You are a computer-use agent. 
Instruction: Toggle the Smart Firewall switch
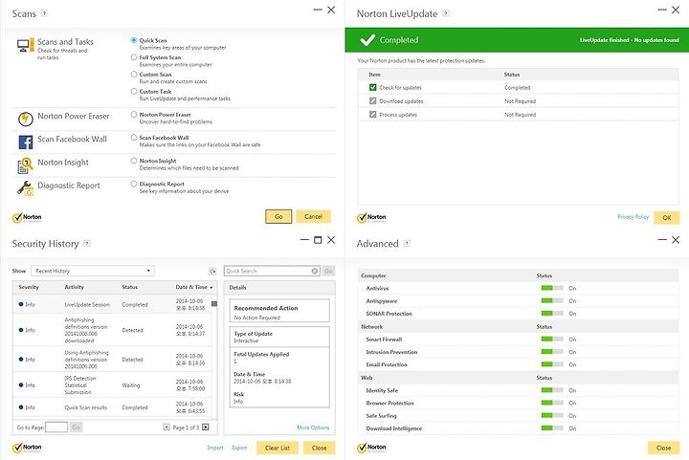coord(552,339)
